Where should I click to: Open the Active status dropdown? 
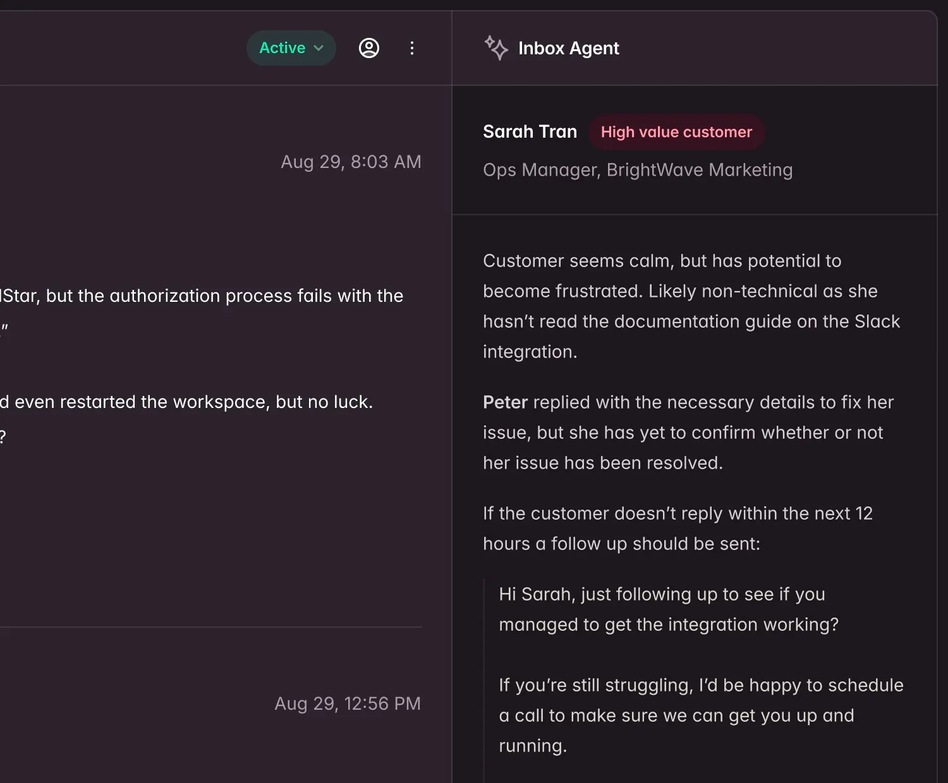(x=291, y=48)
